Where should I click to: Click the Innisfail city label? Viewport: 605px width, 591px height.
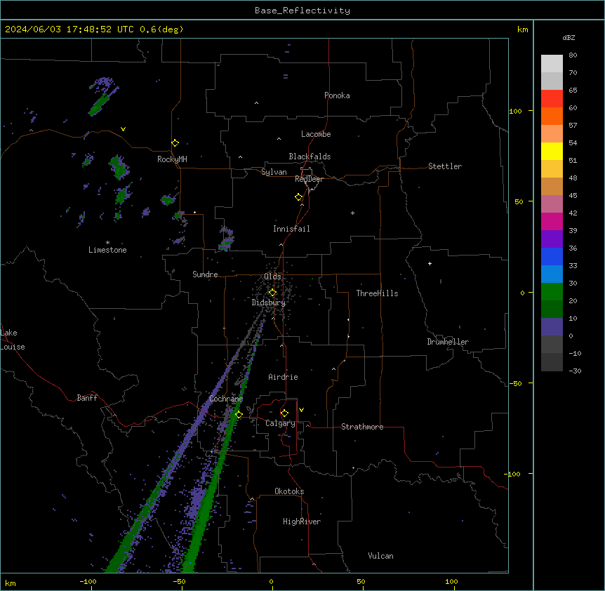point(291,229)
